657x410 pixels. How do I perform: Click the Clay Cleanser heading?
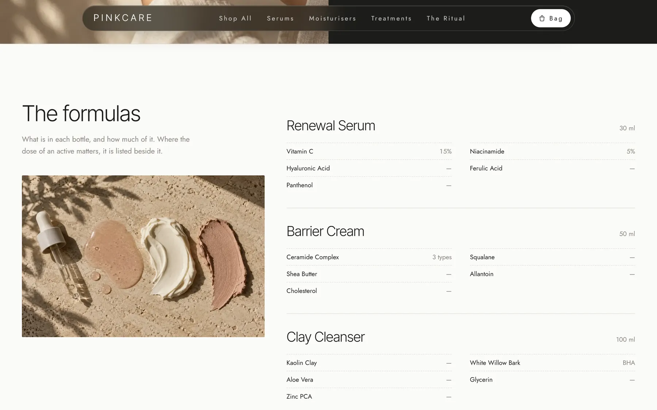326,337
